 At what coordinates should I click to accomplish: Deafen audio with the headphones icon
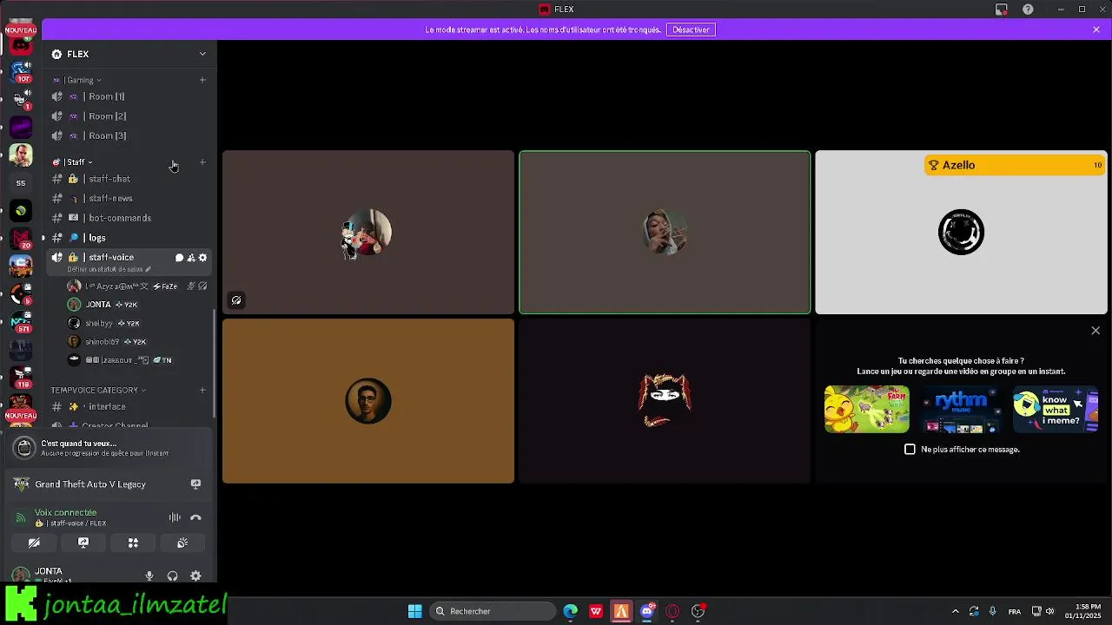pos(172,576)
